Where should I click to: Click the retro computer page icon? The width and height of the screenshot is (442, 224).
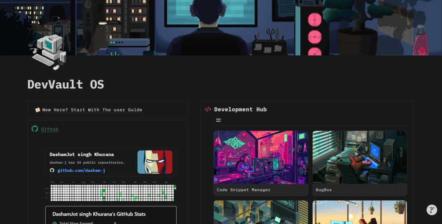tap(48, 52)
